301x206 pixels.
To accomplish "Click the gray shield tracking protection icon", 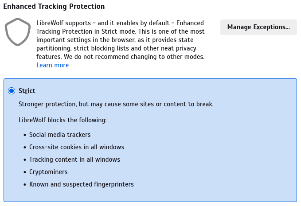I will click(18, 32).
